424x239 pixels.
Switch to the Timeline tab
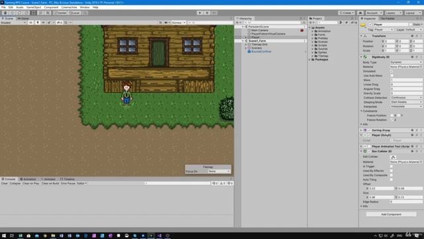(x=68, y=179)
